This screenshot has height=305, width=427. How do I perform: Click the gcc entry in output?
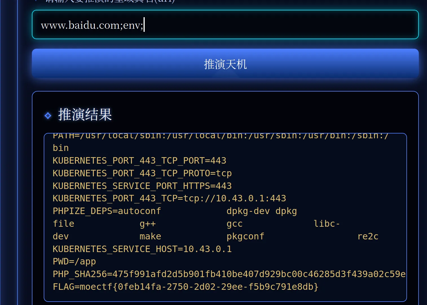[x=234, y=224]
